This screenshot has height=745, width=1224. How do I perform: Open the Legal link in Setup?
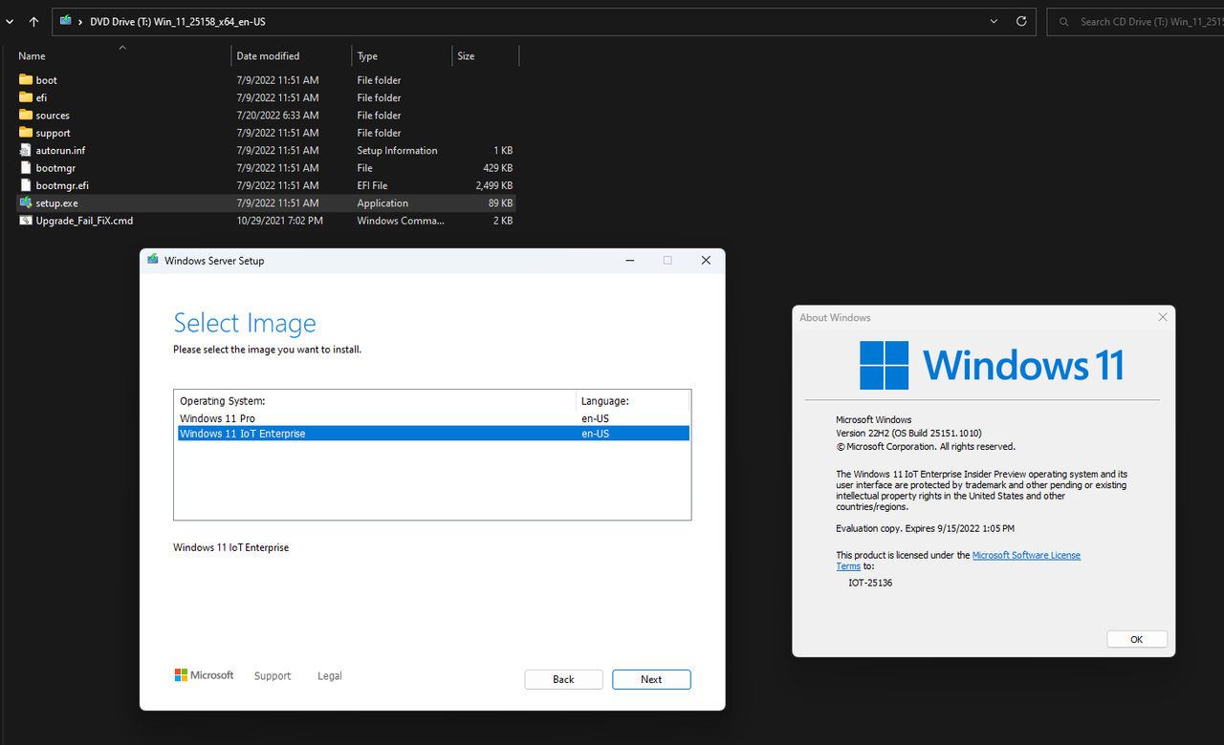tap(329, 675)
